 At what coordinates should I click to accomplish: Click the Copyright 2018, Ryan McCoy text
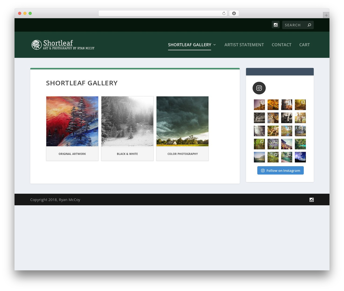point(55,200)
